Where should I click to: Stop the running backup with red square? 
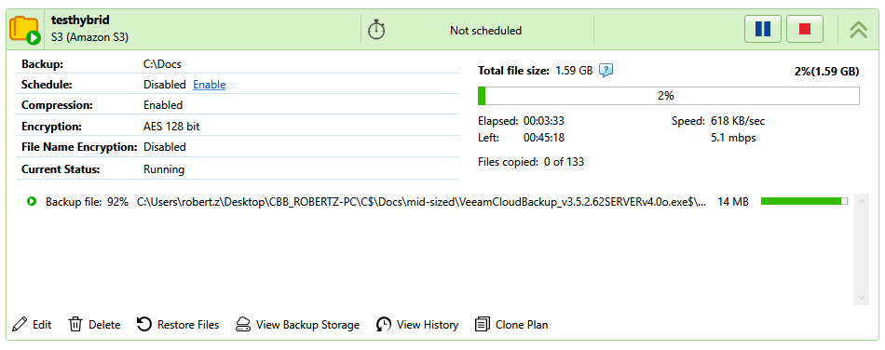click(805, 29)
